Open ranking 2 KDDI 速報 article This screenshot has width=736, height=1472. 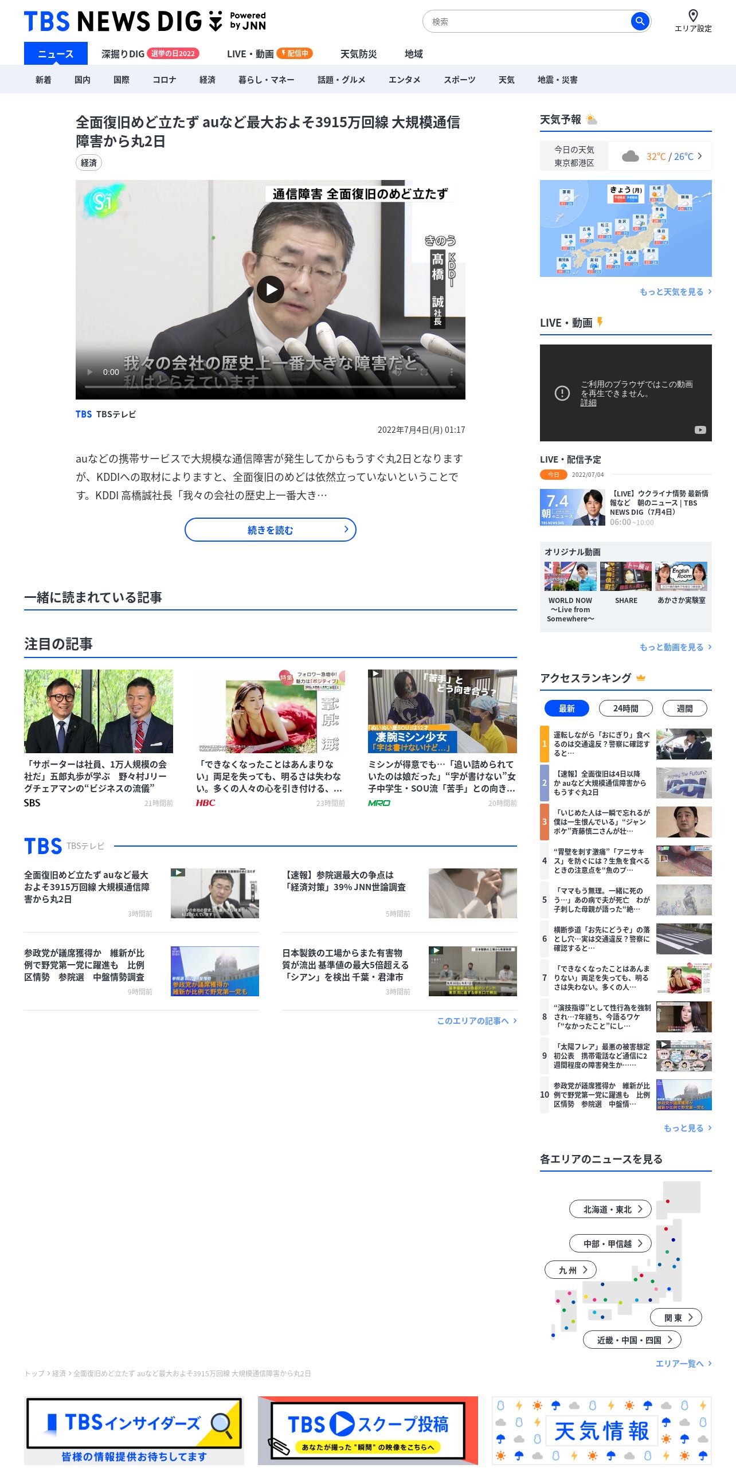(626, 782)
